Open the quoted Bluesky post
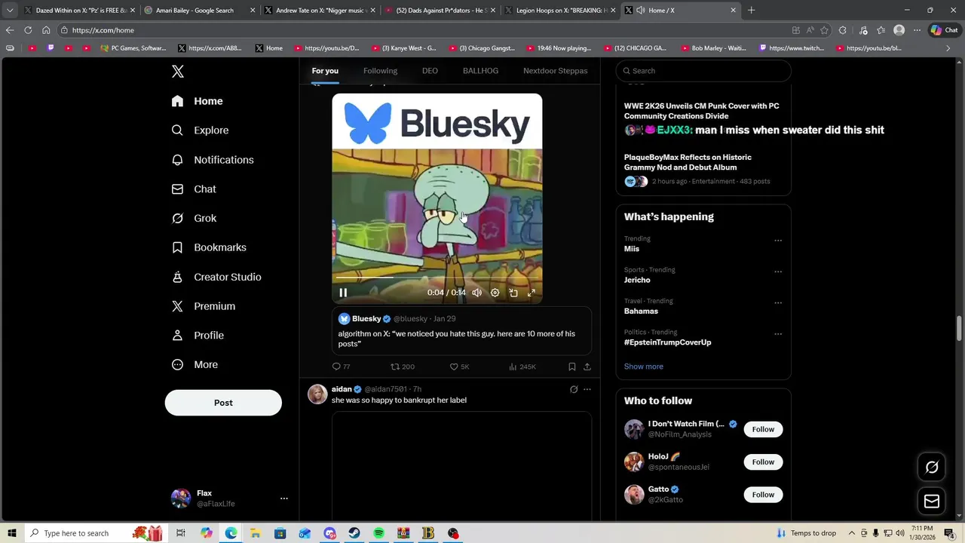Image resolution: width=965 pixels, height=543 pixels. click(461, 330)
